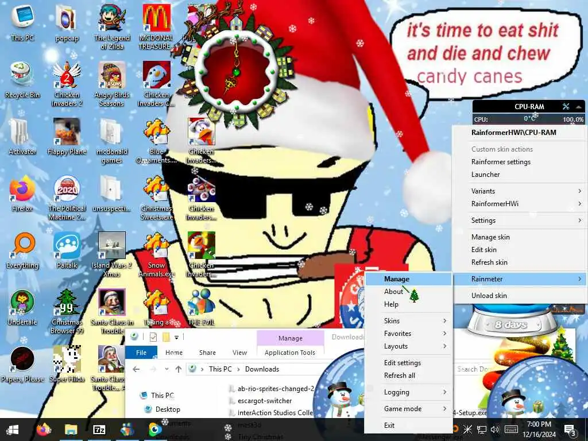Image resolution: width=588 pixels, height=441 pixels.
Task: Expand the Variants submenu
Action: 520,191
